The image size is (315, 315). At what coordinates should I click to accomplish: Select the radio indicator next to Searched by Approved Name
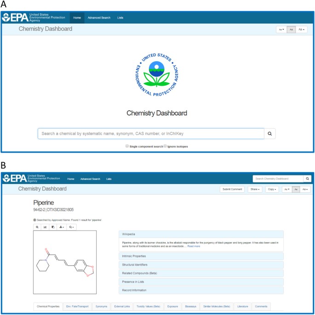tap(35, 220)
